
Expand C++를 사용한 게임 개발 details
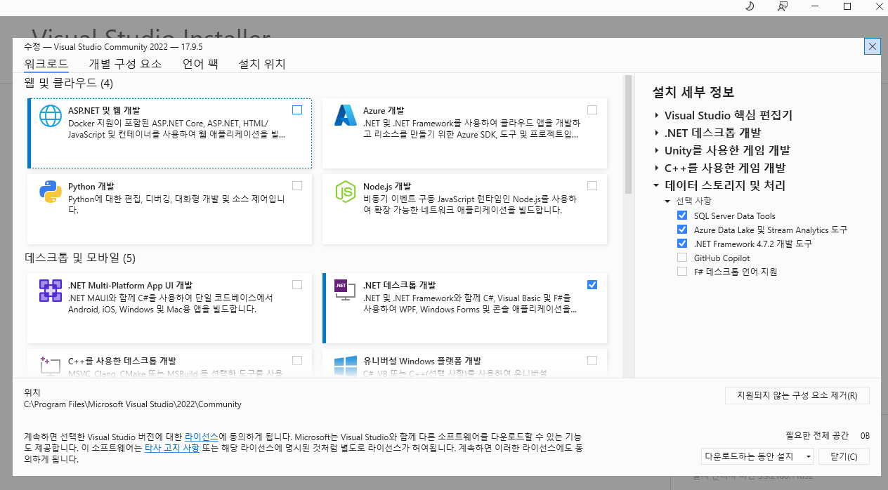pyautogui.click(x=656, y=168)
